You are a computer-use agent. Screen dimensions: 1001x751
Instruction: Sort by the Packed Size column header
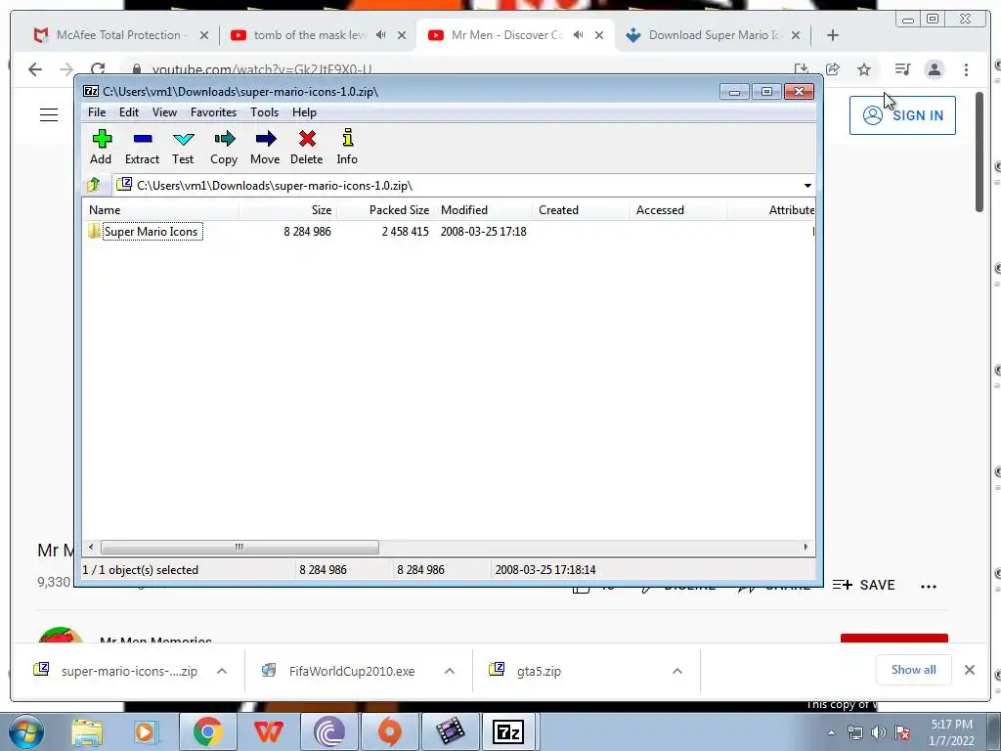click(385, 210)
